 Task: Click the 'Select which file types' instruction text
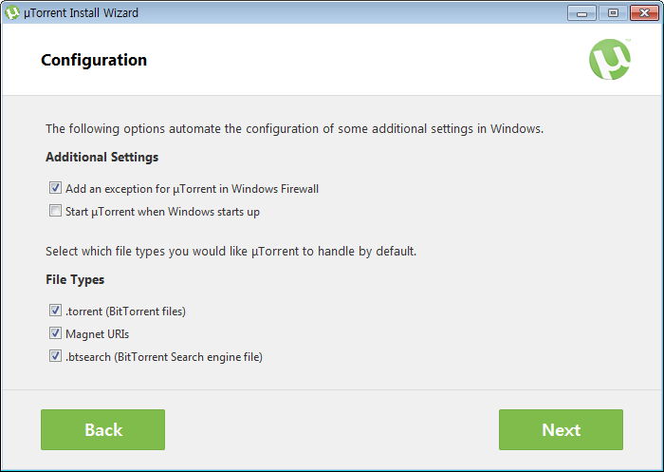coord(231,252)
